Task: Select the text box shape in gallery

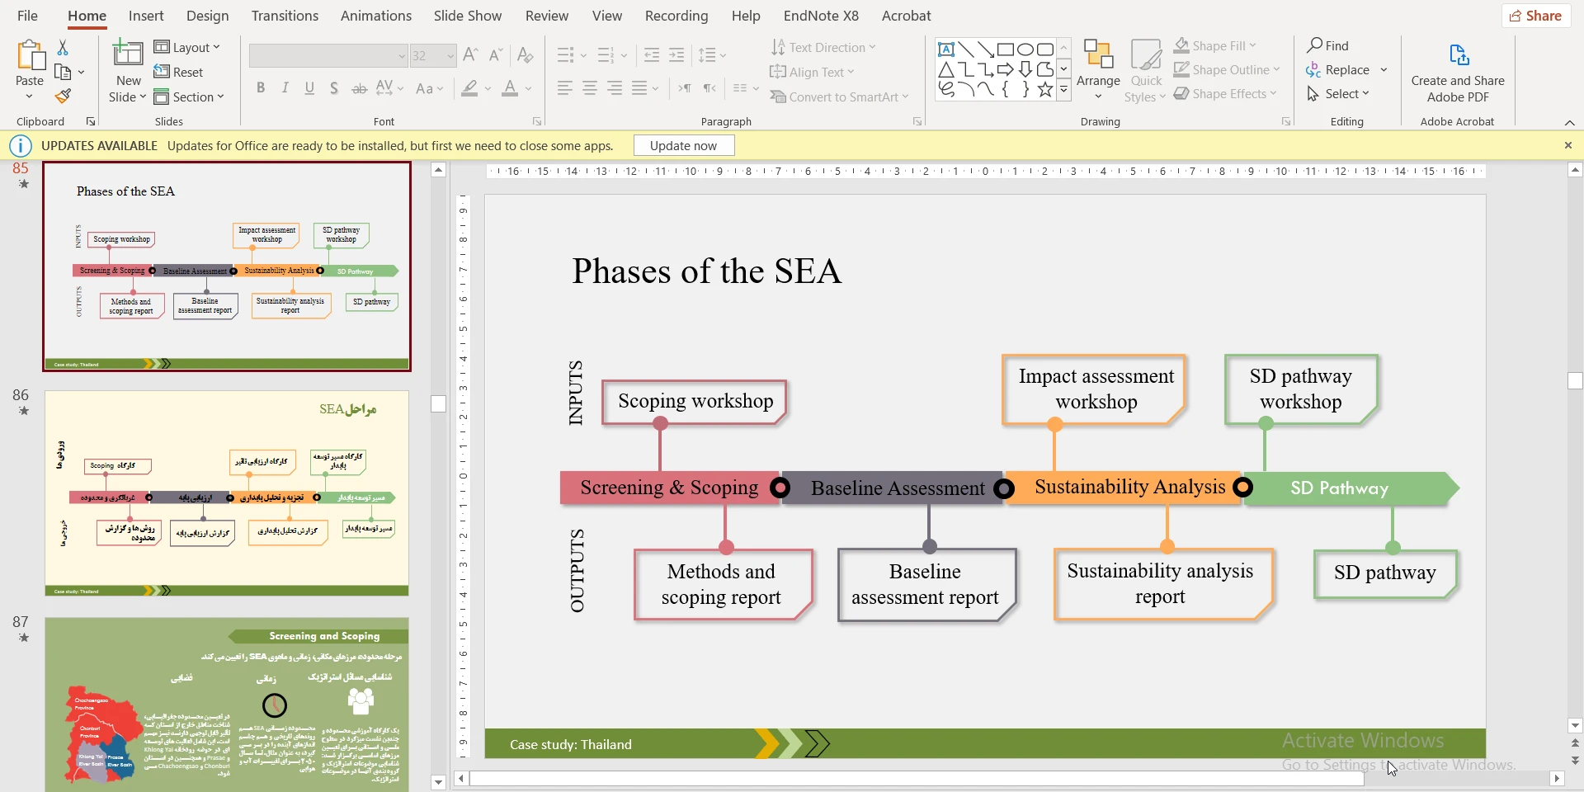Action: (x=946, y=49)
